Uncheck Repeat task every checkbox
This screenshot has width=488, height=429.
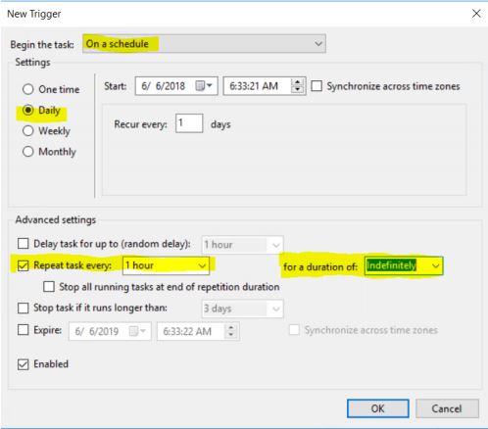(x=23, y=265)
